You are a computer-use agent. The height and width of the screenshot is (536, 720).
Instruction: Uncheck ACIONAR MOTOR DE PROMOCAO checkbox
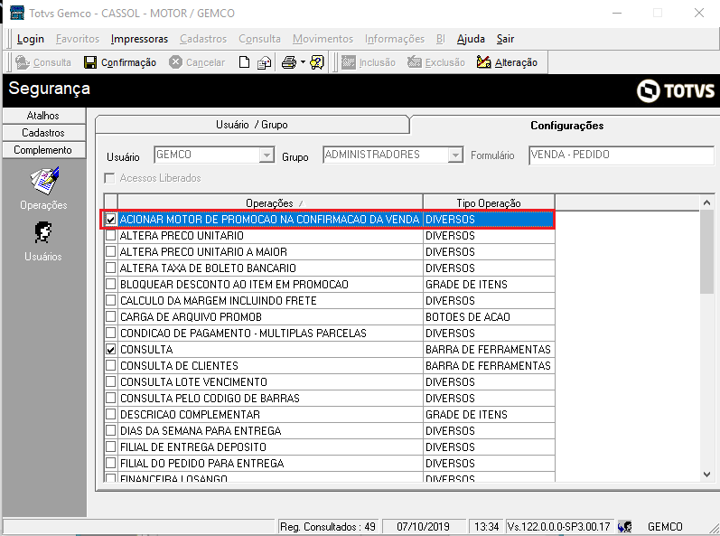pos(110,220)
